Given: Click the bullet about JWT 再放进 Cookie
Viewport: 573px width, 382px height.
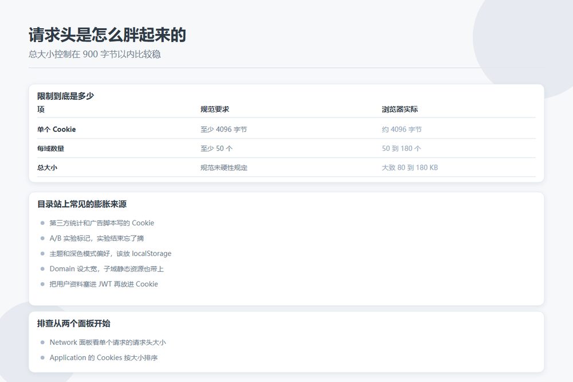Looking at the screenshot, I should click(104, 284).
